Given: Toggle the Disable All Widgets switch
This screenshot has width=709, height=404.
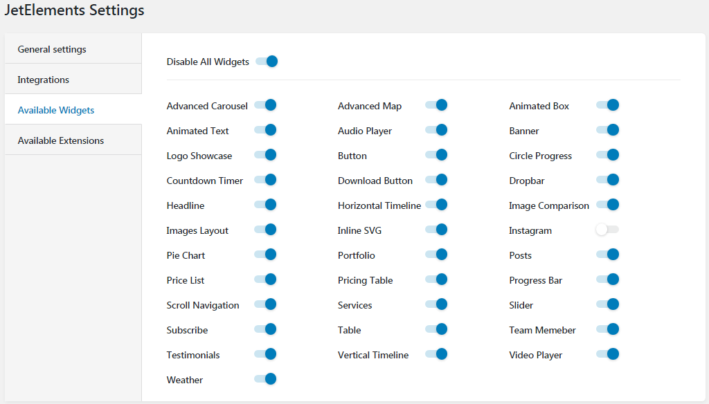Looking at the screenshot, I should (267, 62).
